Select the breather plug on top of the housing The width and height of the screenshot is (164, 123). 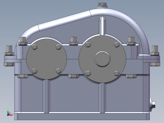[x=102, y=5]
